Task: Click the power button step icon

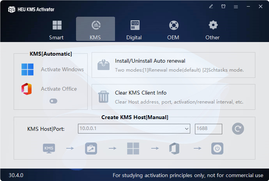Action: click(x=217, y=148)
